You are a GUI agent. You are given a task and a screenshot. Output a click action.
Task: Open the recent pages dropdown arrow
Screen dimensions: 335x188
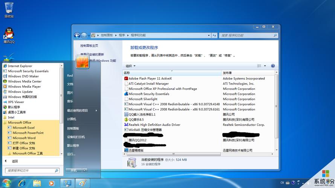click(x=89, y=36)
